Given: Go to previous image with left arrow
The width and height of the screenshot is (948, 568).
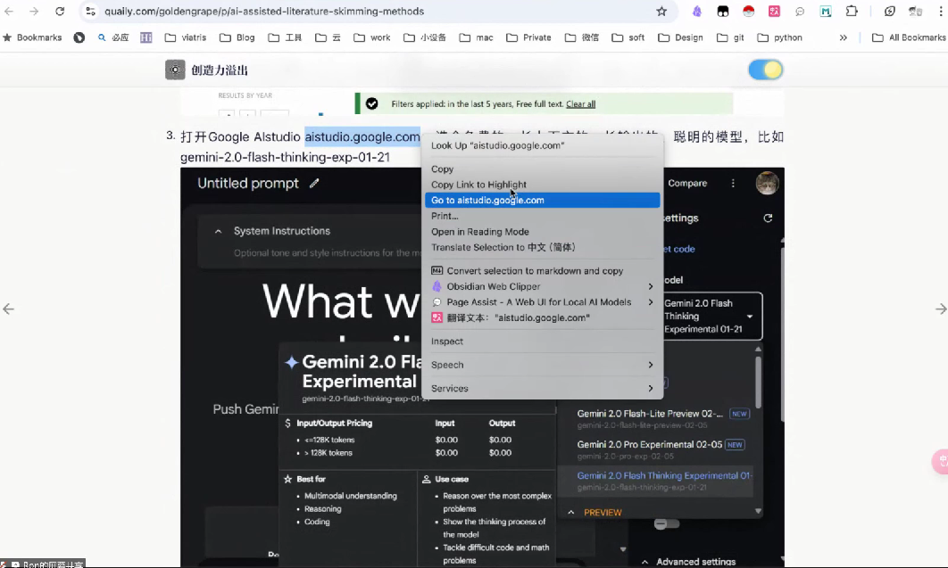Looking at the screenshot, I should point(8,309).
